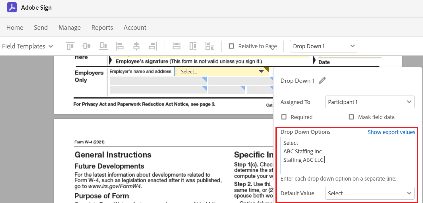Click the 'Adobe Sign' title text
423x203 pixels.
click(x=36, y=8)
